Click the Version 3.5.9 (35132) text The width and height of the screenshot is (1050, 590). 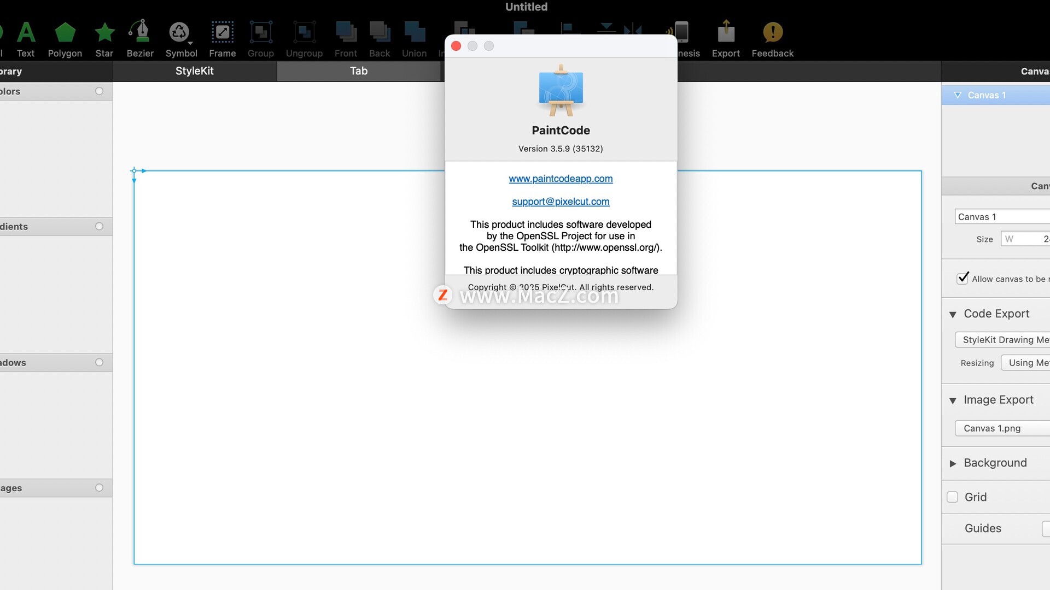[x=561, y=149]
